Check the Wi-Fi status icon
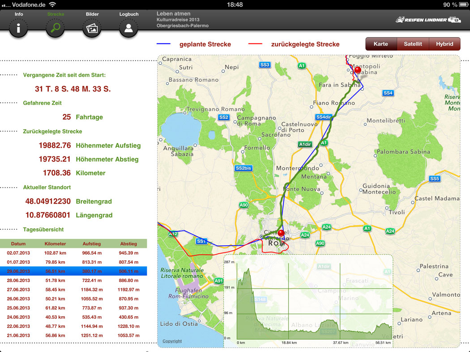The height and width of the screenshot is (352, 470). coord(52,4)
